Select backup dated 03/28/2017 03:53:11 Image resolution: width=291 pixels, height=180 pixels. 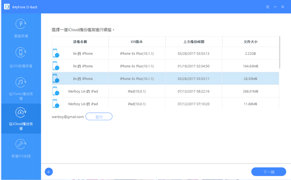pyautogui.click(x=194, y=79)
